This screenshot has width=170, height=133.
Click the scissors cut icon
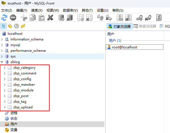(x=24, y=18)
